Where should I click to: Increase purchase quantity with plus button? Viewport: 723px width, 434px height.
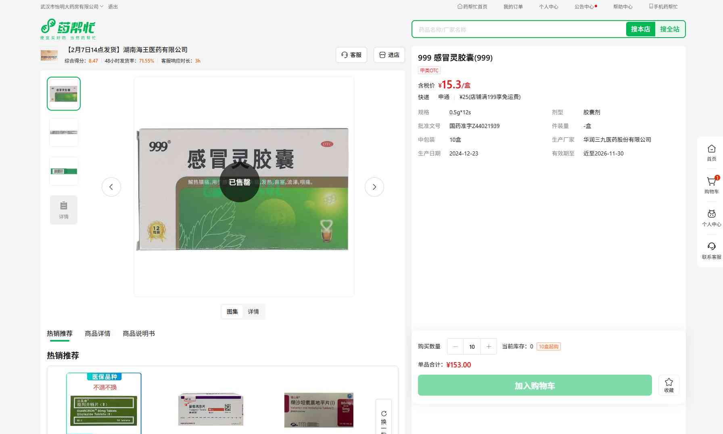(489, 346)
